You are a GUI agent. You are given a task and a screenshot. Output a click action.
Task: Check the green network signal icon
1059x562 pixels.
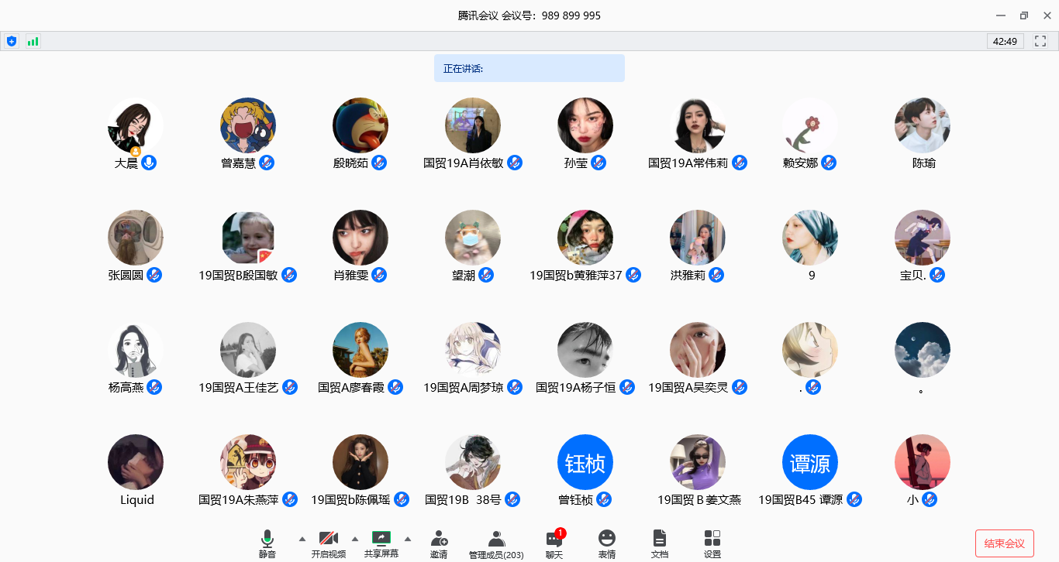point(33,41)
